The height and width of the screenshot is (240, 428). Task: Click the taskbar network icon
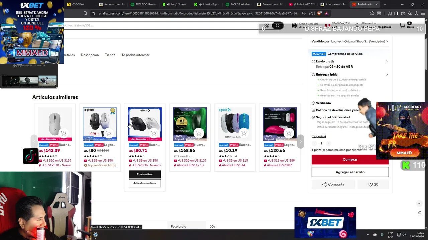399,235
